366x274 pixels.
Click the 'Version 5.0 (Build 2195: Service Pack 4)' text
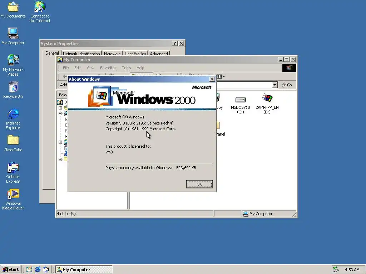140,123
